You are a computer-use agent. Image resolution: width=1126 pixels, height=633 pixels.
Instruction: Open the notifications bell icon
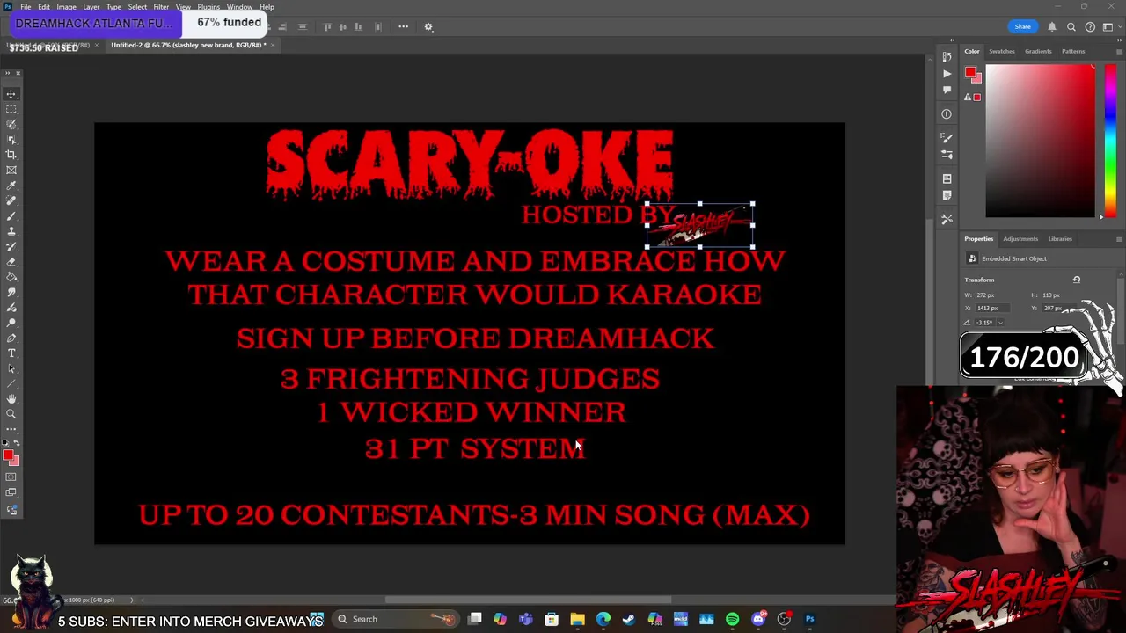pos(1052,26)
